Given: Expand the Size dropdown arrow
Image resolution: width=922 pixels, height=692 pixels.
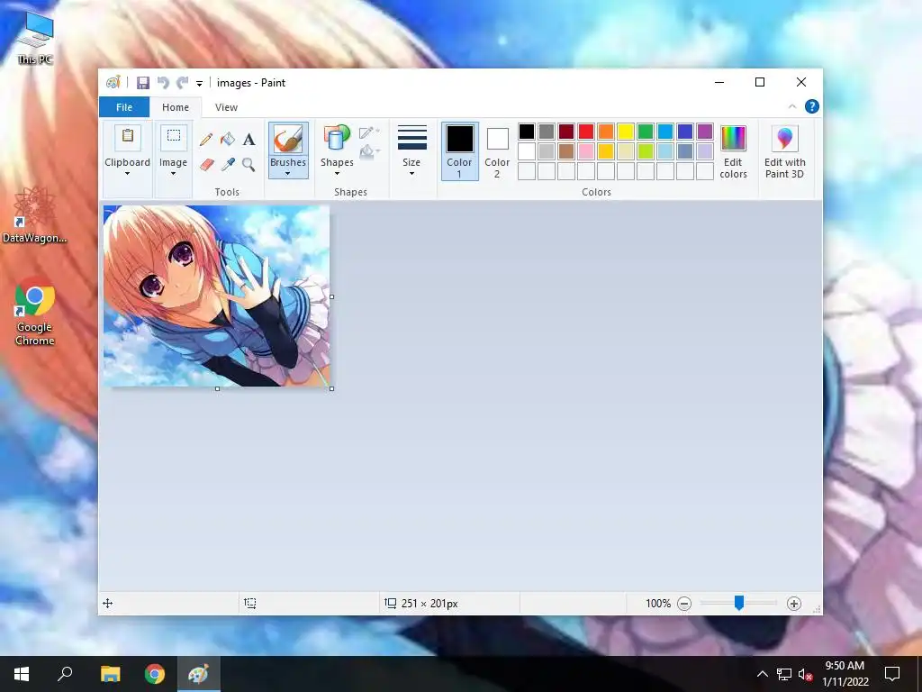Looking at the screenshot, I should pyautogui.click(x=411, y=174).
